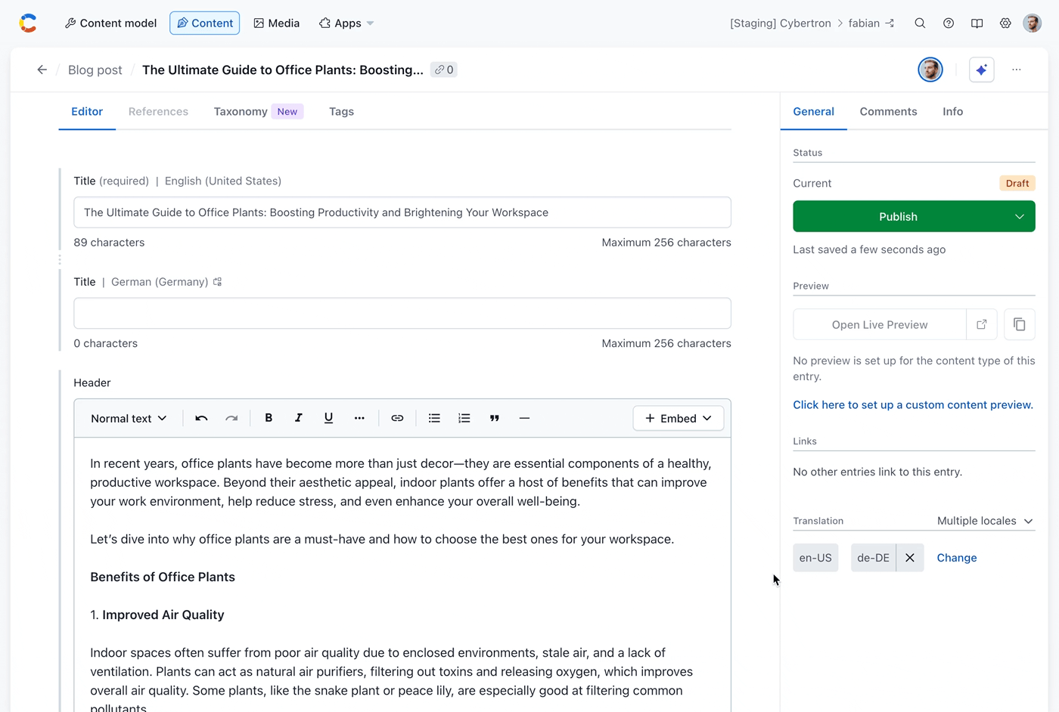Viewport: 1059px width, 712px height.
Task: Insert a blockquote in the Header field
Action: [x=494, y=418]
